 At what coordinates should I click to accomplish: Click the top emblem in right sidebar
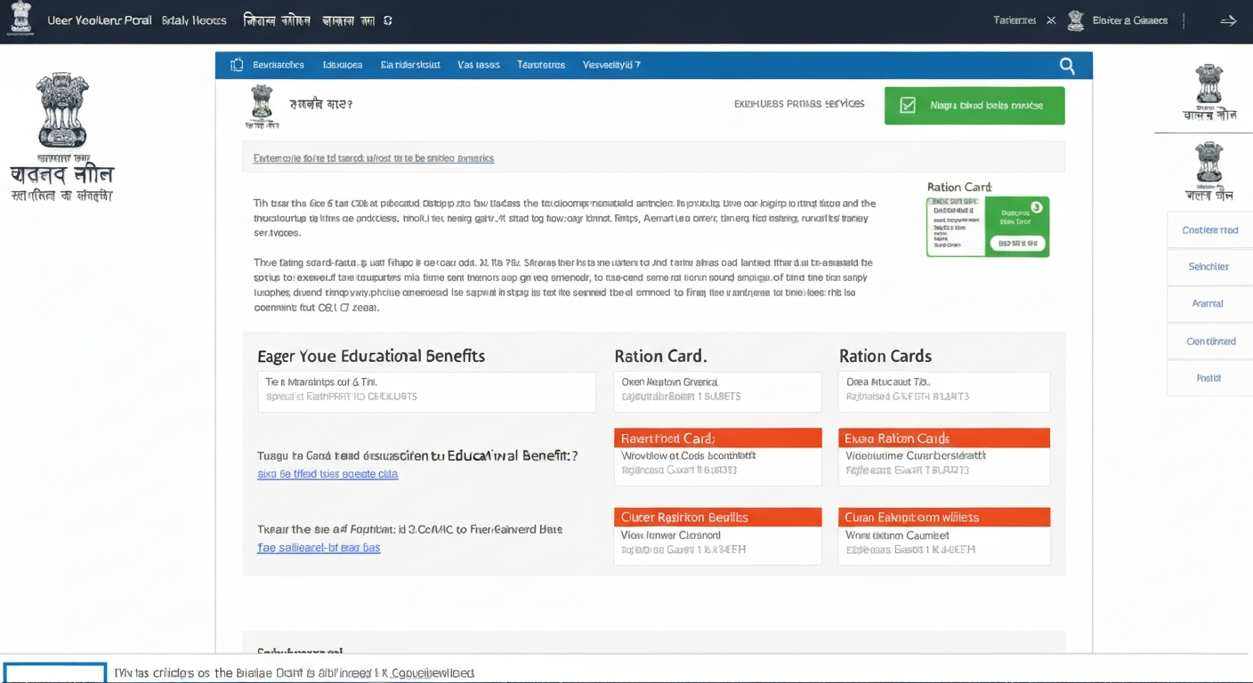click(x=1209, y=85)
